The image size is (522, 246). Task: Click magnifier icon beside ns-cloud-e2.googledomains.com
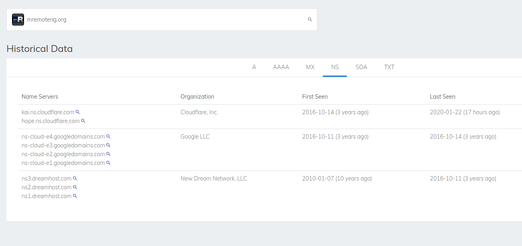[108, 154]
